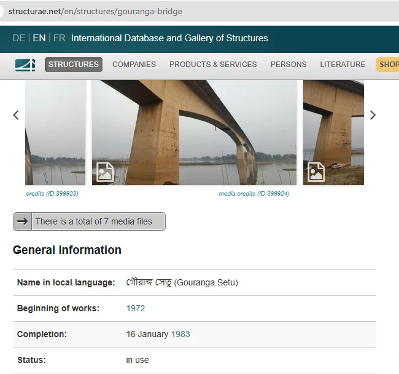Go to PRODUCTS & SERVICES section

coord(213,64)
